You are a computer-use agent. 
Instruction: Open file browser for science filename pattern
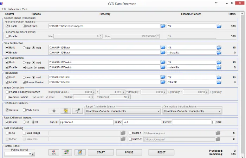[219, 26]
